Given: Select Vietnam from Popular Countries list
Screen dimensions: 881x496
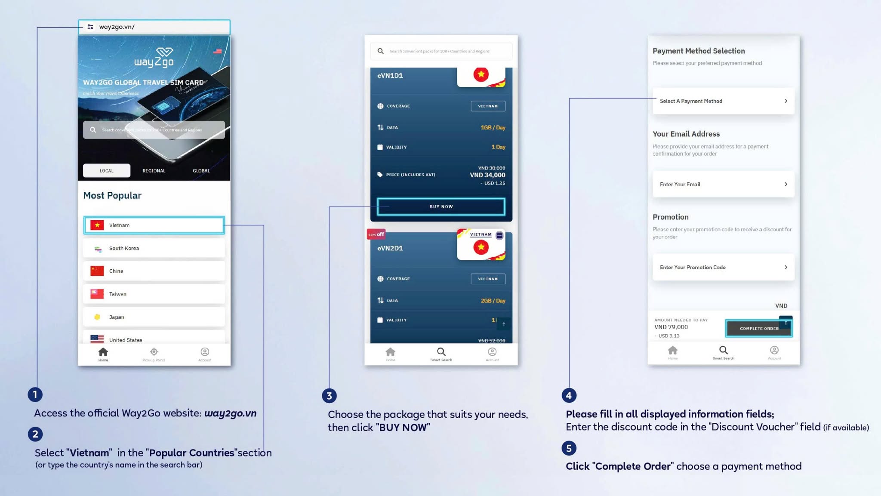Looking at the screenshot, I should click(x=154, y=225).
